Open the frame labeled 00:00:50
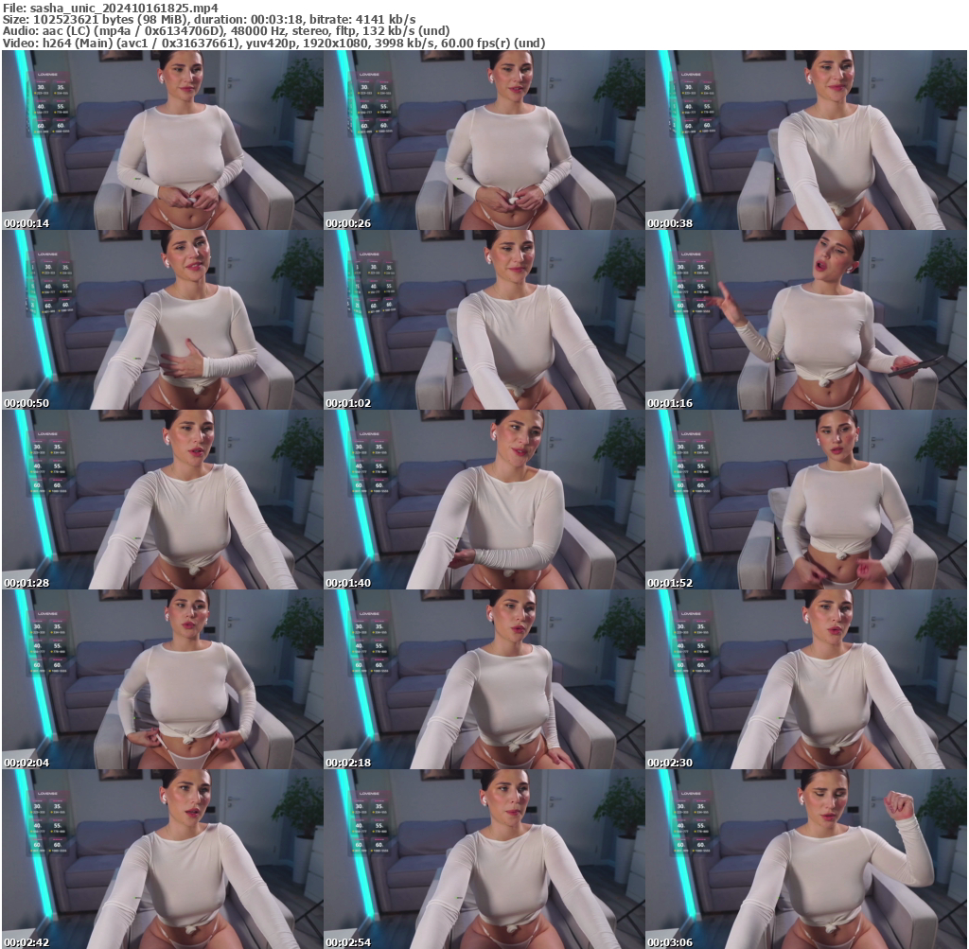This screenshot has height=949, width=969. (x=162, y=320)
